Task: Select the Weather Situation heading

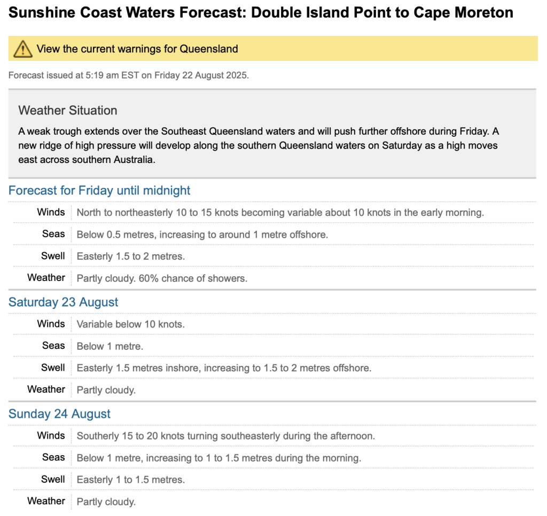Action: tap(68, 111)
